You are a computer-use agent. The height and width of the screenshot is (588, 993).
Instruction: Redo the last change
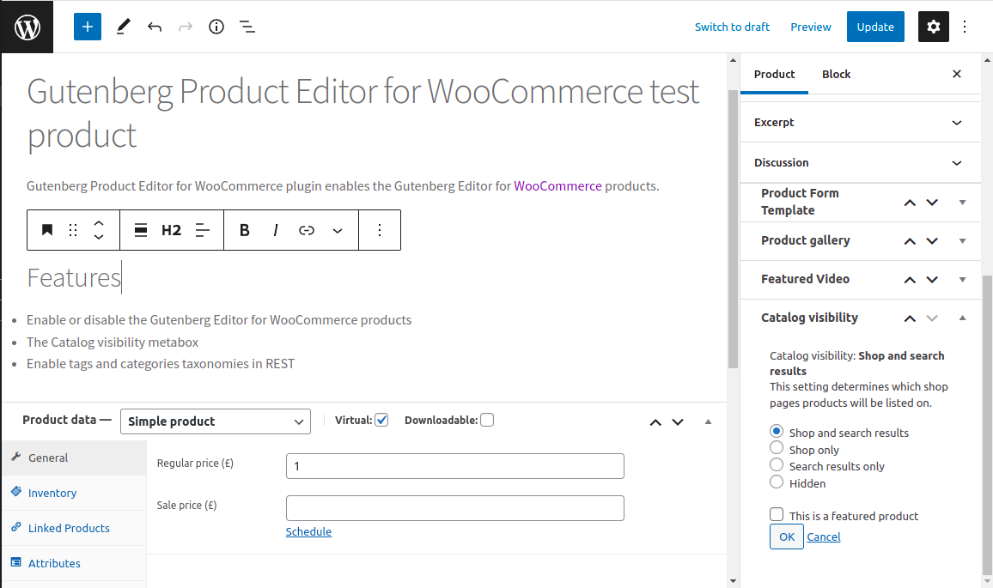tap(186, 27)
